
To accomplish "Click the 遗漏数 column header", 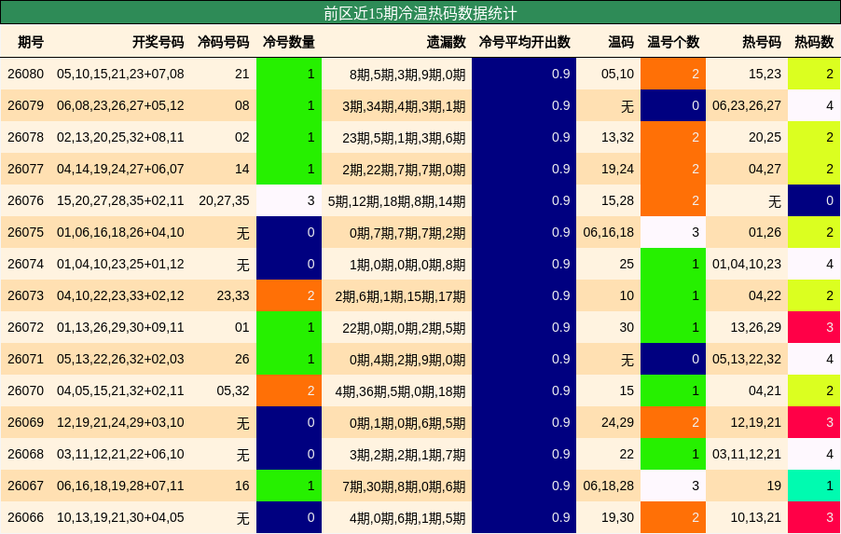I will pos(447,42).
